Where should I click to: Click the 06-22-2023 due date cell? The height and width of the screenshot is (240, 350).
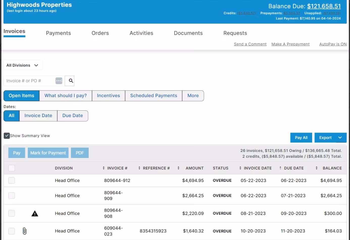(293, 181)
